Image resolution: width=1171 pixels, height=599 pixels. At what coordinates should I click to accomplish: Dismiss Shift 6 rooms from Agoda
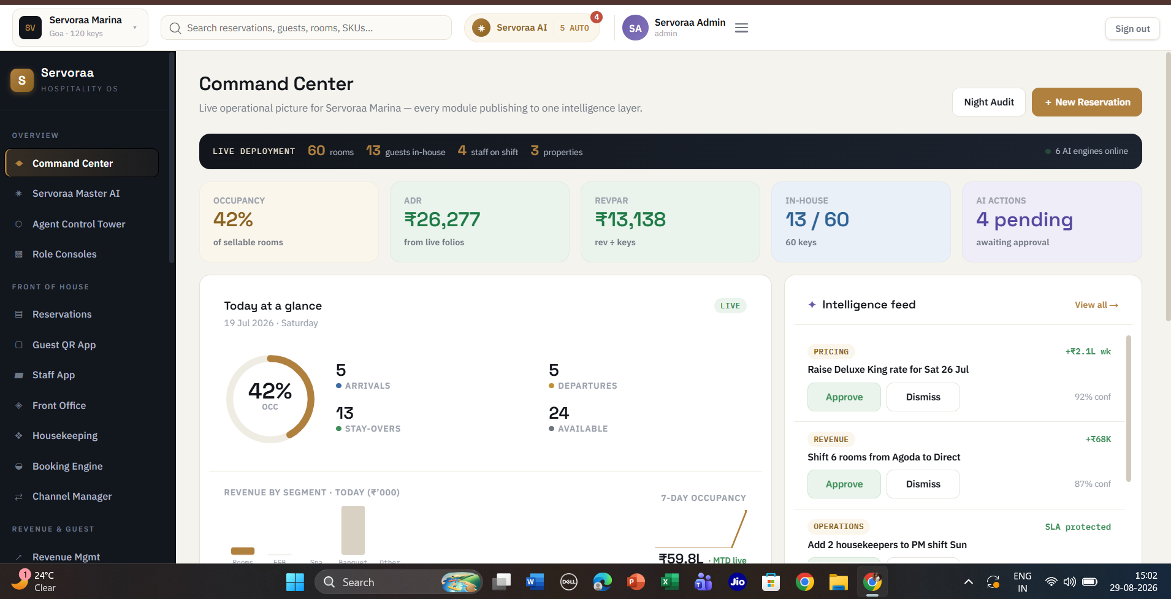tap(923, 484)
